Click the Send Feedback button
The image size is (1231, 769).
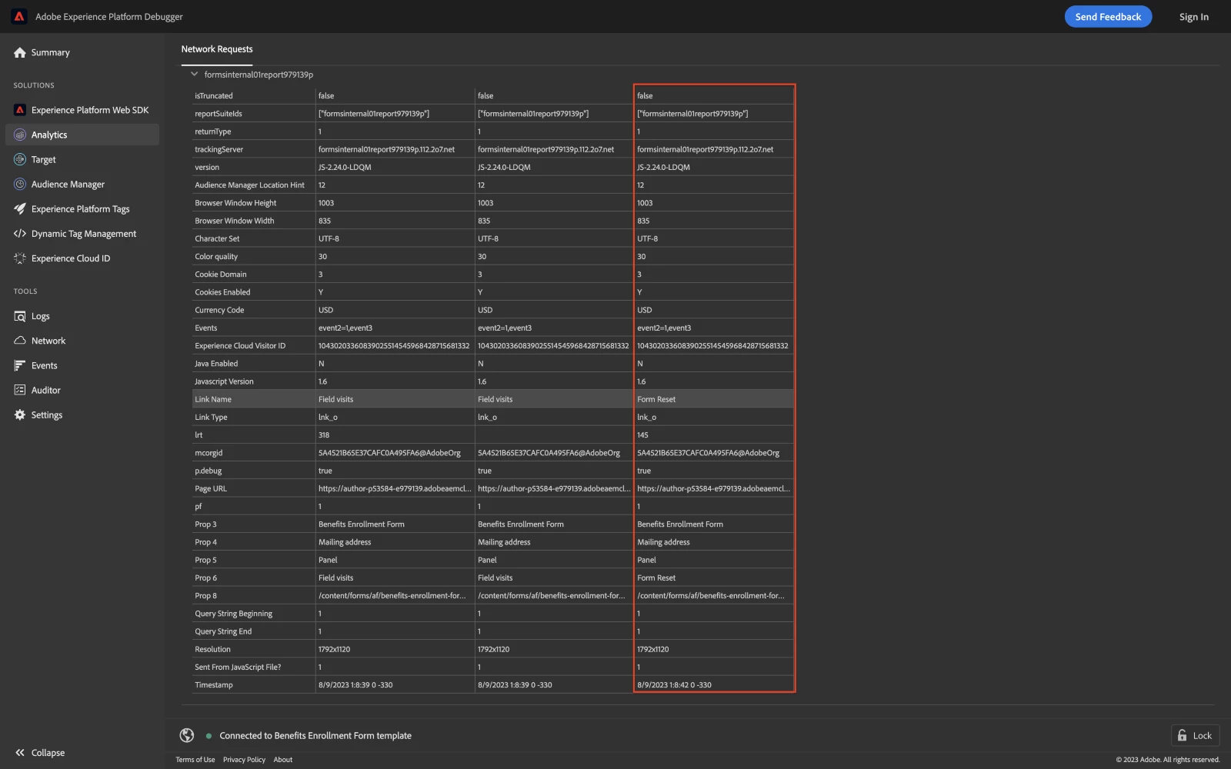tap(1108, 16)
